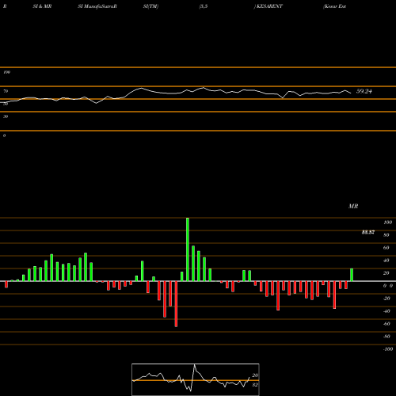Image resolution: width=396 pixels, height=396 pixels.
Task: Select the last green bar at right end
Action: pyautogui.click(x=352, y=275)
